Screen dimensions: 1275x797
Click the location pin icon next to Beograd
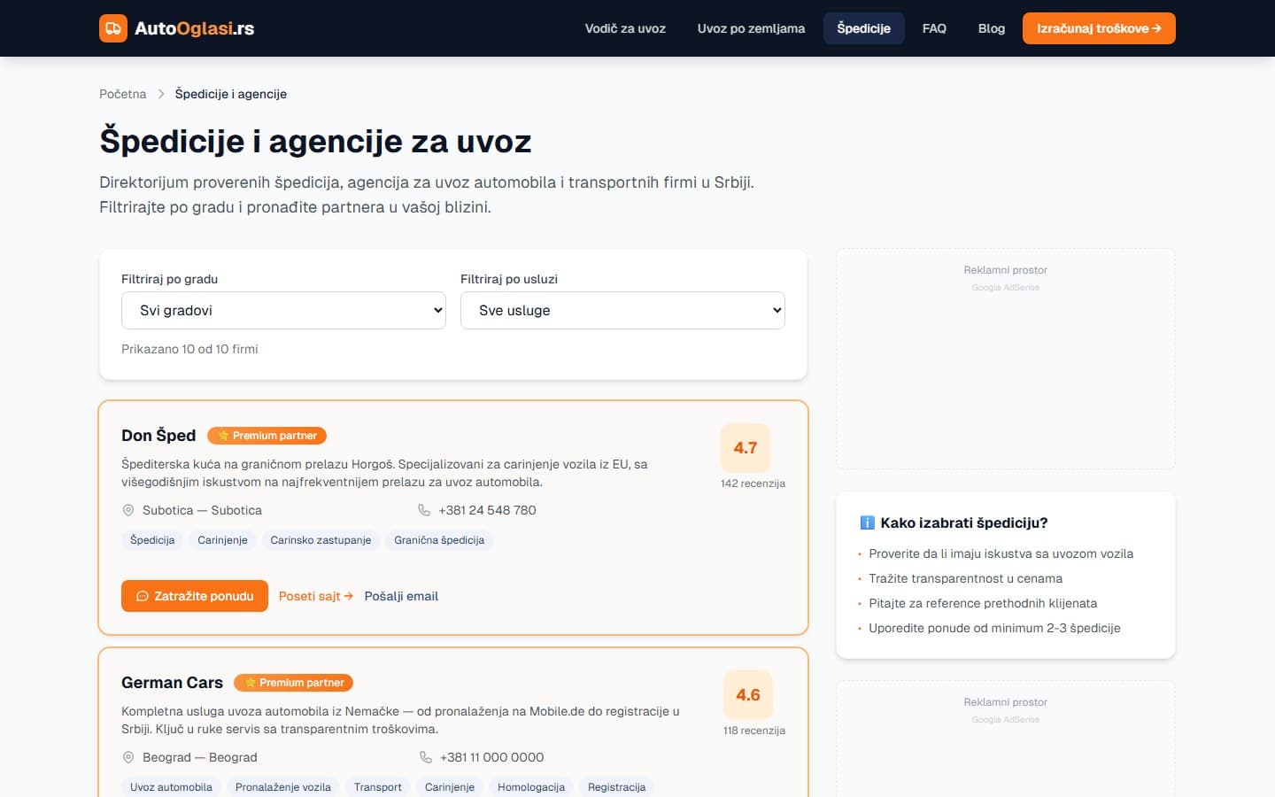coord(128,757)
